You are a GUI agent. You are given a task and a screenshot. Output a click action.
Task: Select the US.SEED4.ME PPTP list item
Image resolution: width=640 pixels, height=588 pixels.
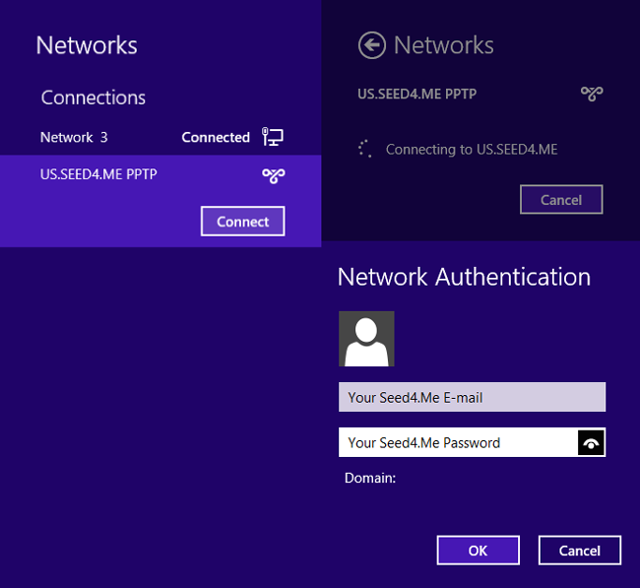[160, 201]
